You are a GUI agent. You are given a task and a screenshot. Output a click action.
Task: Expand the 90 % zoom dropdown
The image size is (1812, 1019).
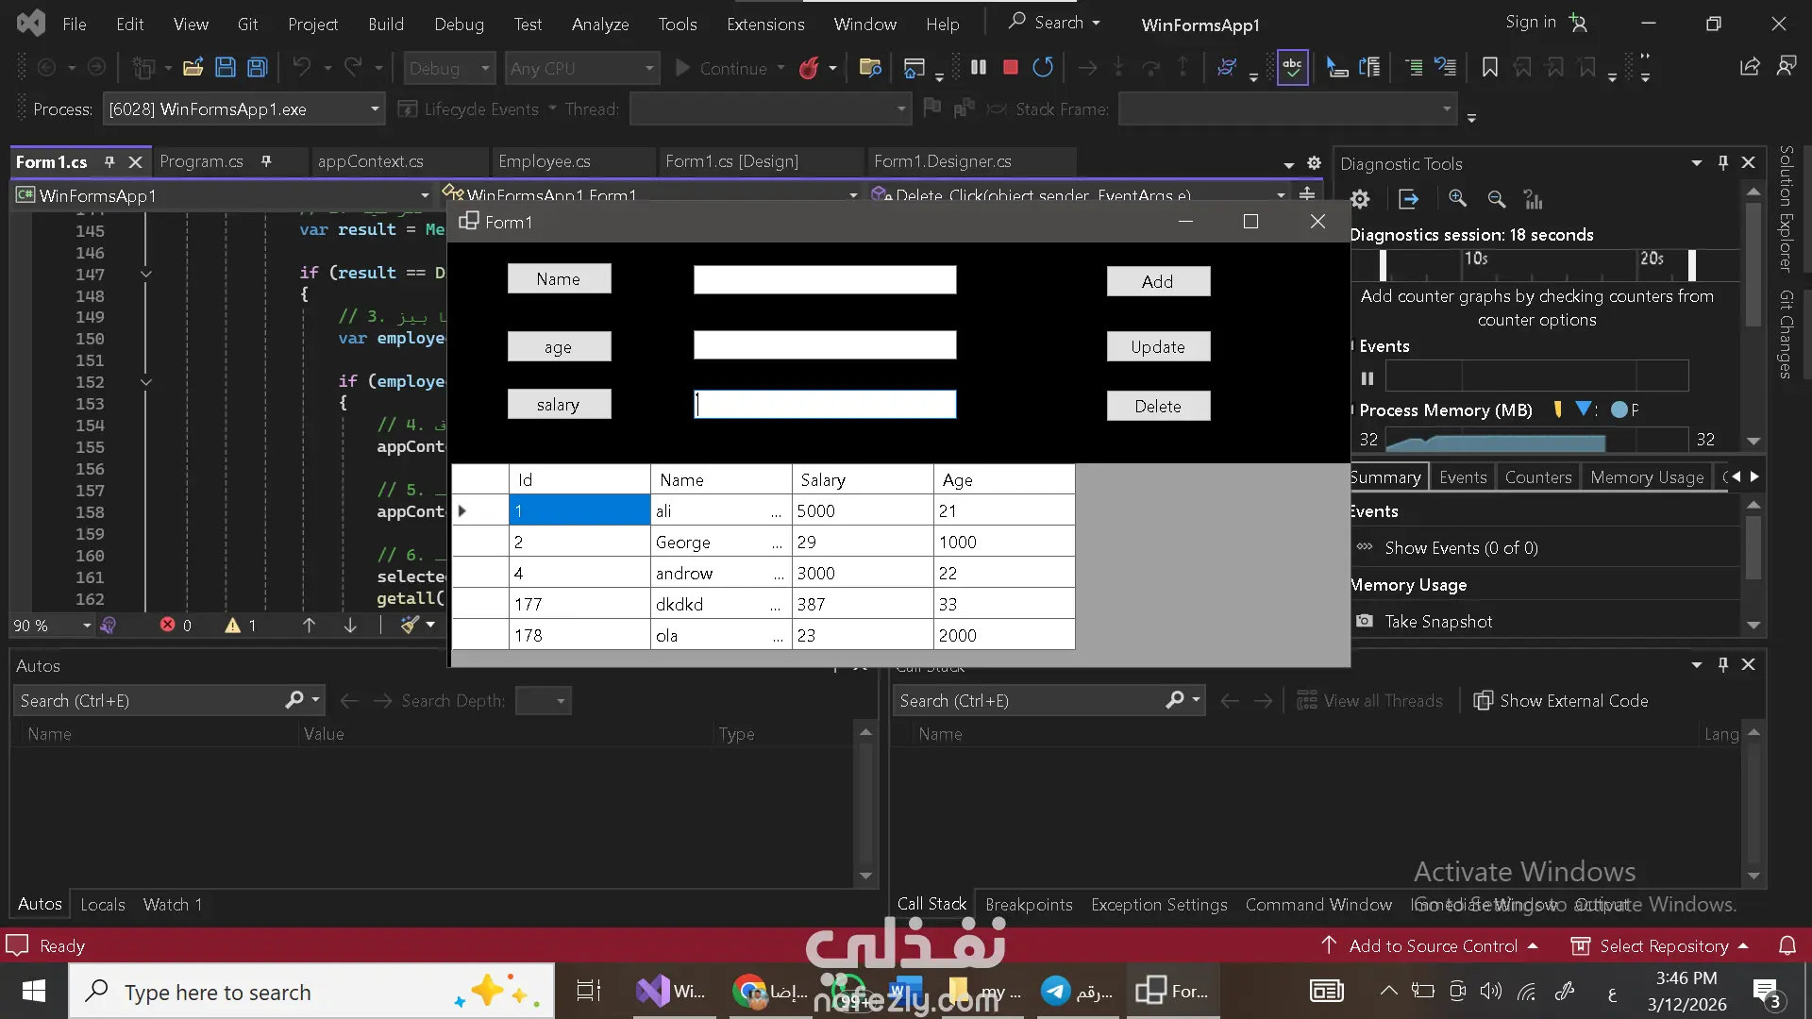pos(87,626)
